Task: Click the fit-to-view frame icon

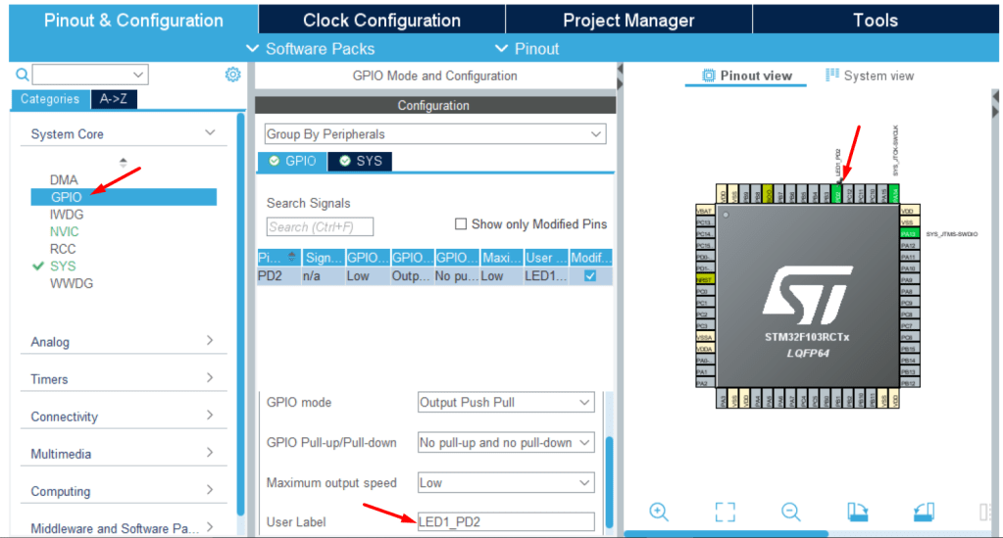Action: (x=725, y=512)
